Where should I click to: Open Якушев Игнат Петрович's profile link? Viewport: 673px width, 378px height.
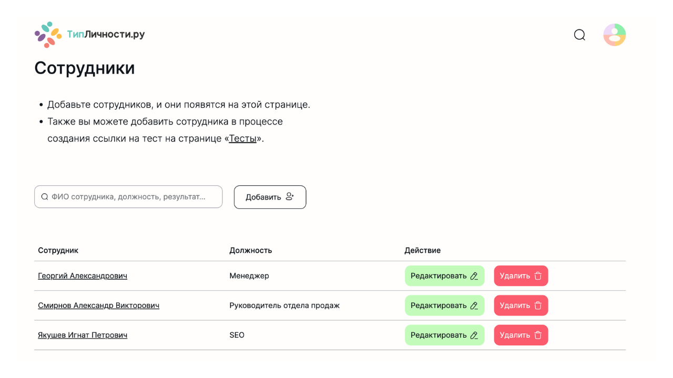[x=83, y=335]
